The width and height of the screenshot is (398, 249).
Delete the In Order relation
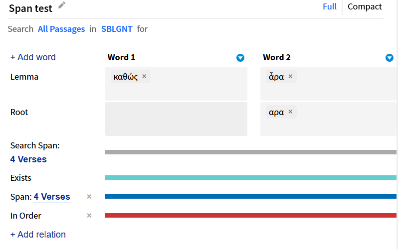[x=89, y=216]
